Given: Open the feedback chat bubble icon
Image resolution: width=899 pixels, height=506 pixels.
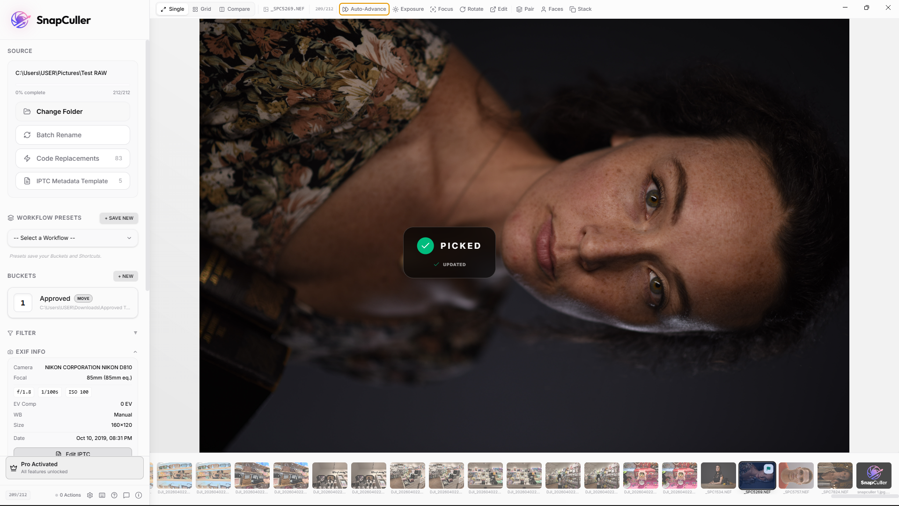Looking at the screenshot, I should point(126,495).
